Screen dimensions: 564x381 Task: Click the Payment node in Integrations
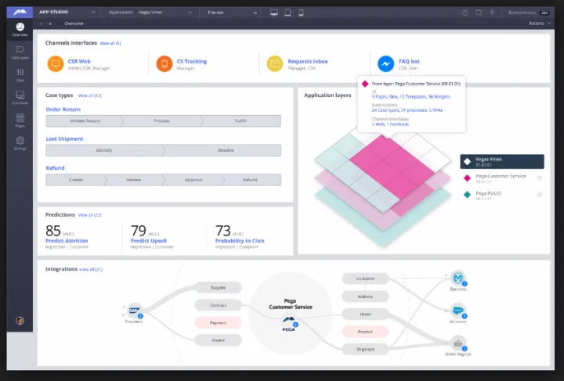pos(219,322)
